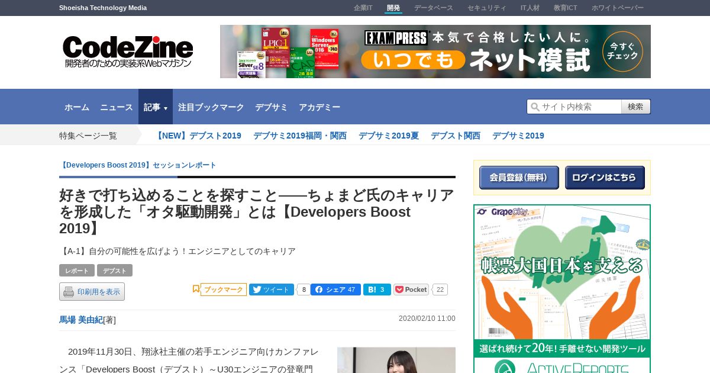This screenshot has width=710, height=373.
Task: Click 印刷用を表示 button
Action: [x=92, y=292]
